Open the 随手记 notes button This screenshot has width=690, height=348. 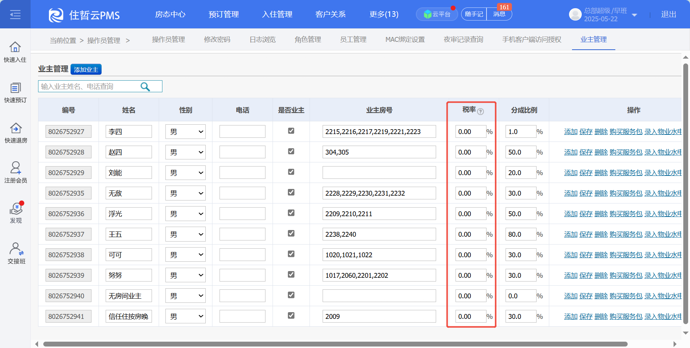474,14
